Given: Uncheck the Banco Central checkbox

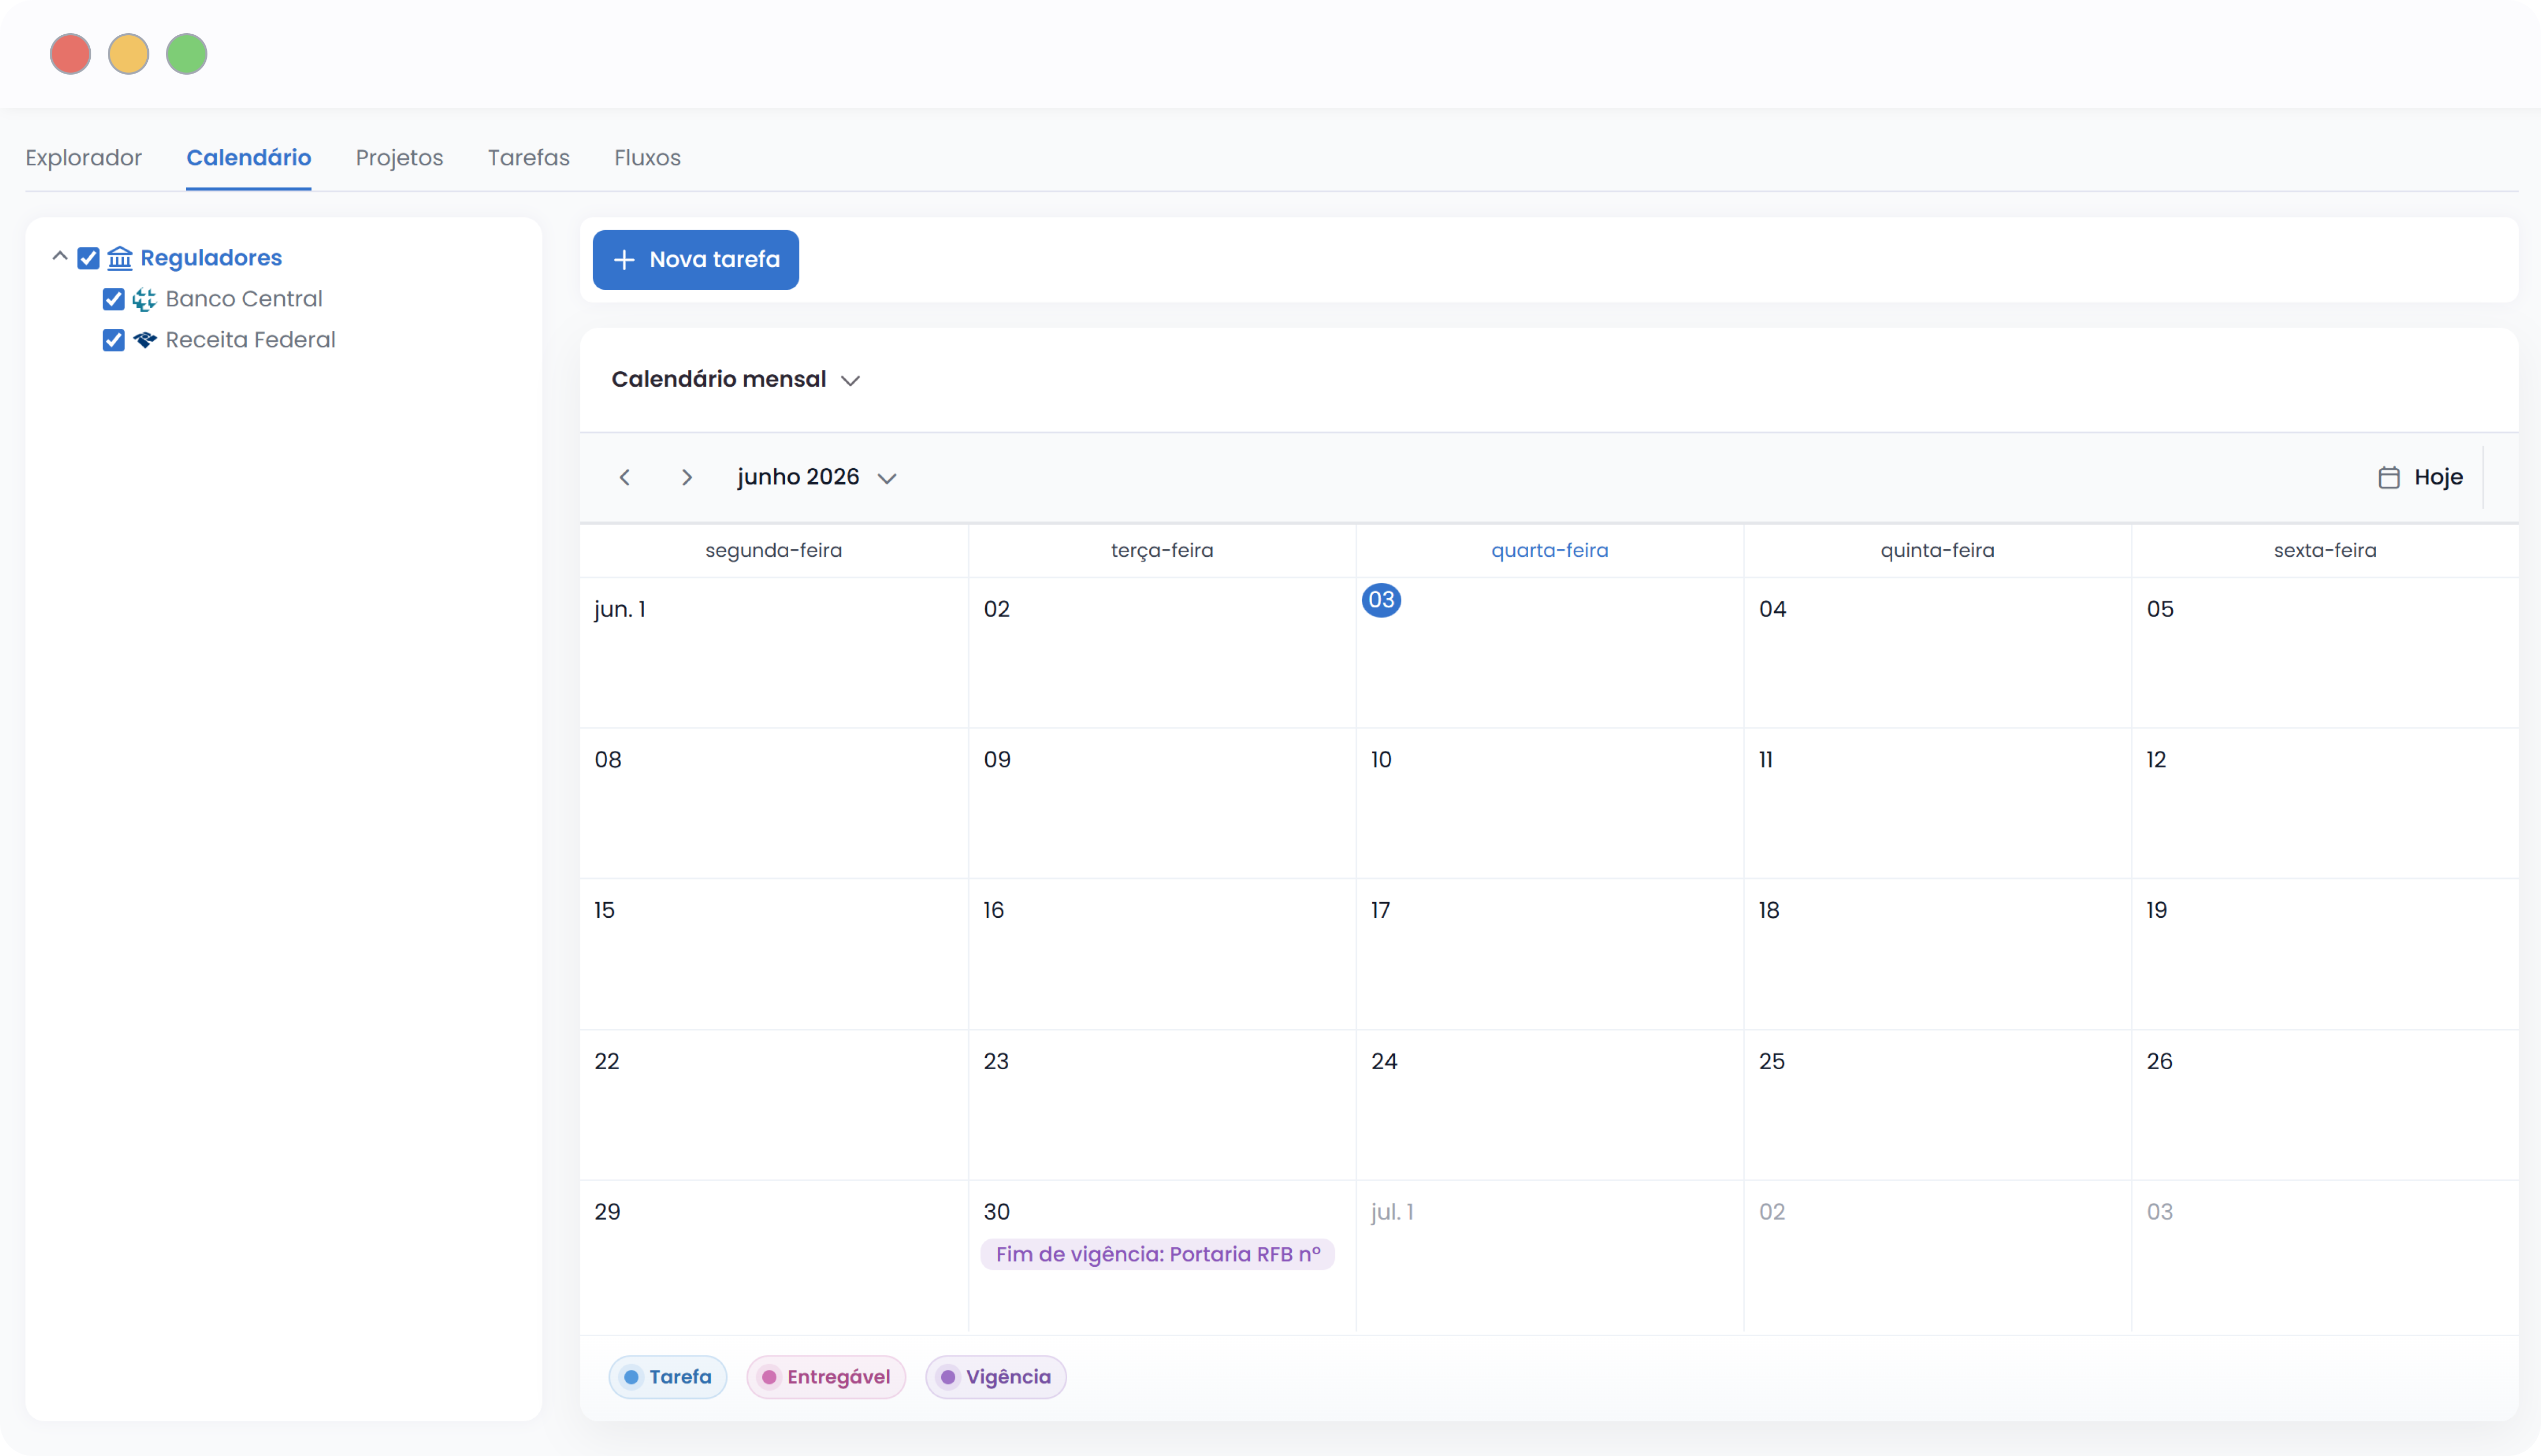Looking at the screenshot, I should coord(114,299).
